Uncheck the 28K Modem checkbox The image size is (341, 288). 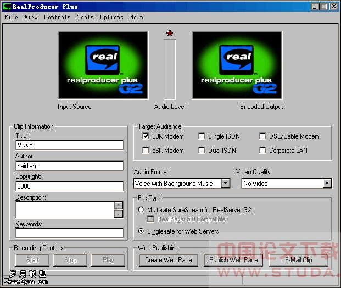click(x=146, y=136)
